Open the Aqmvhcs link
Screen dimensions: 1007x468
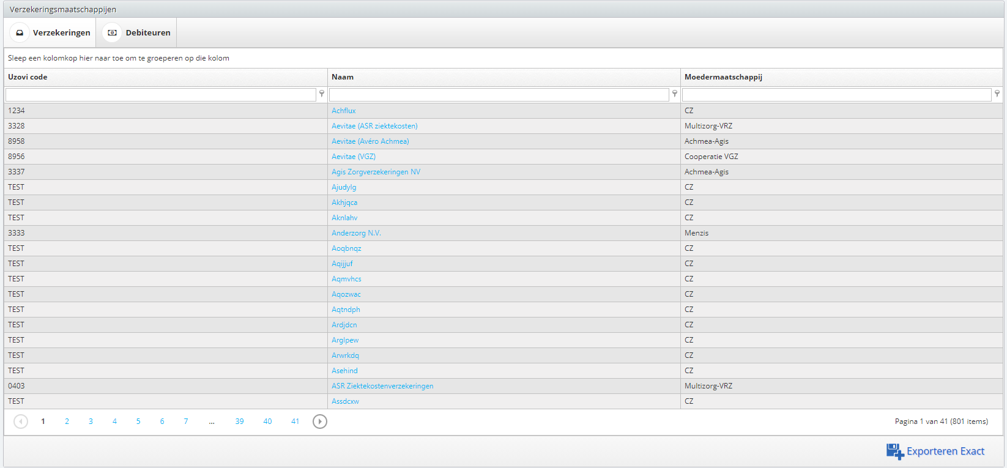[x=346, y=279]
